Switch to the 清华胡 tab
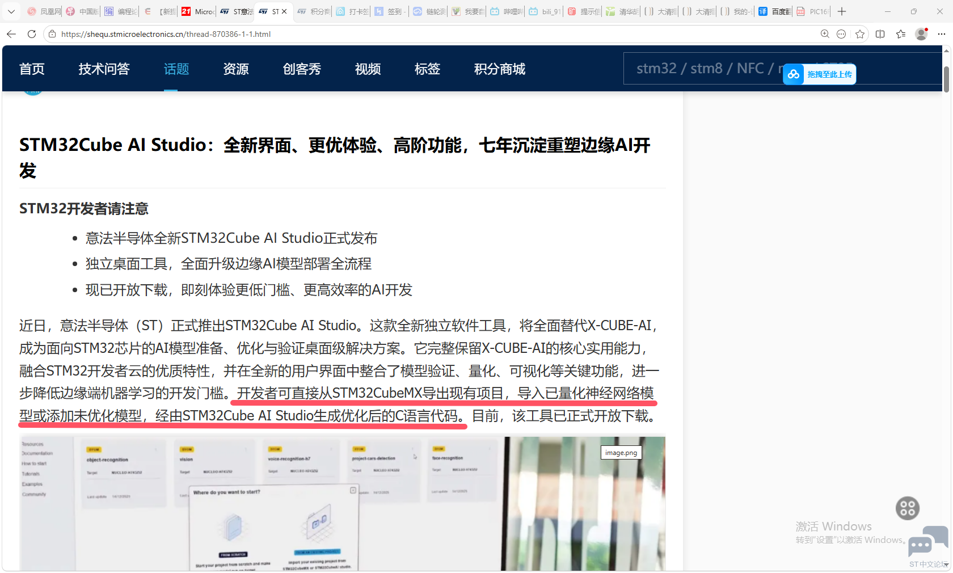Screen dimensions: 953x573 coord(622,11)
